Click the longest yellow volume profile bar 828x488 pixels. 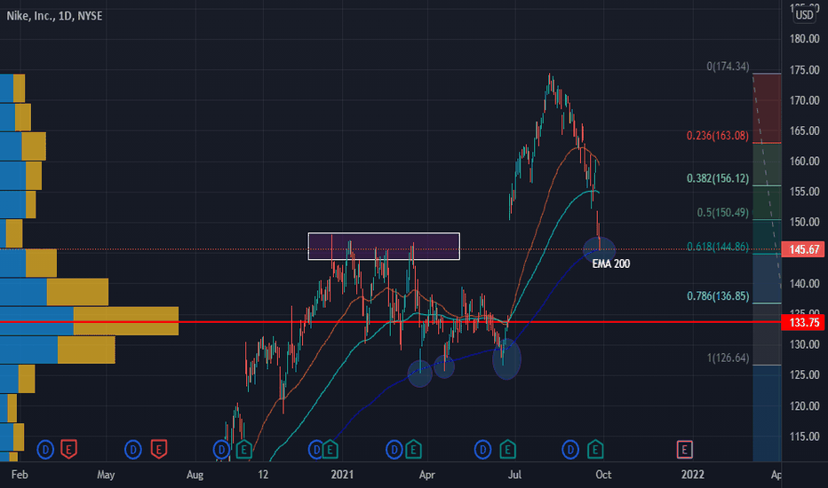tap(126, 321)
